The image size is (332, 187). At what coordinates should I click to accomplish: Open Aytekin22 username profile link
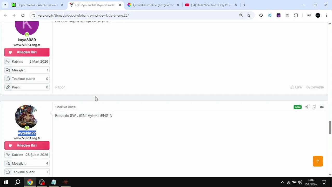coord(27,133)
